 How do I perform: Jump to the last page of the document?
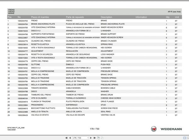tap(94, 138)
